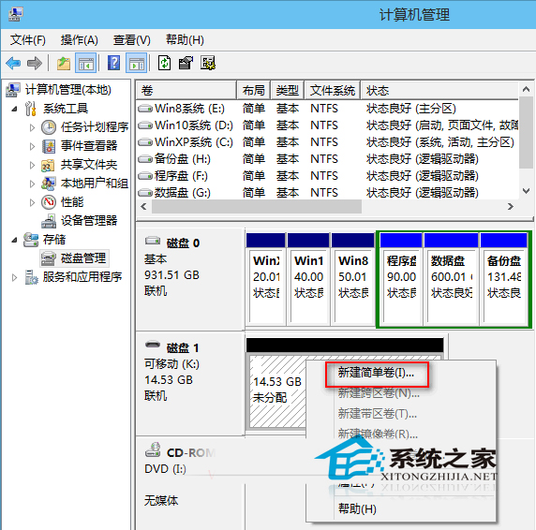Expand the 本地用户和组 node arrow
This screenshot has width=536, height=530.
coord(32,184)
